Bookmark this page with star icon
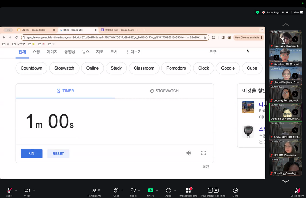The width and height of the screenshot is (306, 198). (x=205, y=37)
